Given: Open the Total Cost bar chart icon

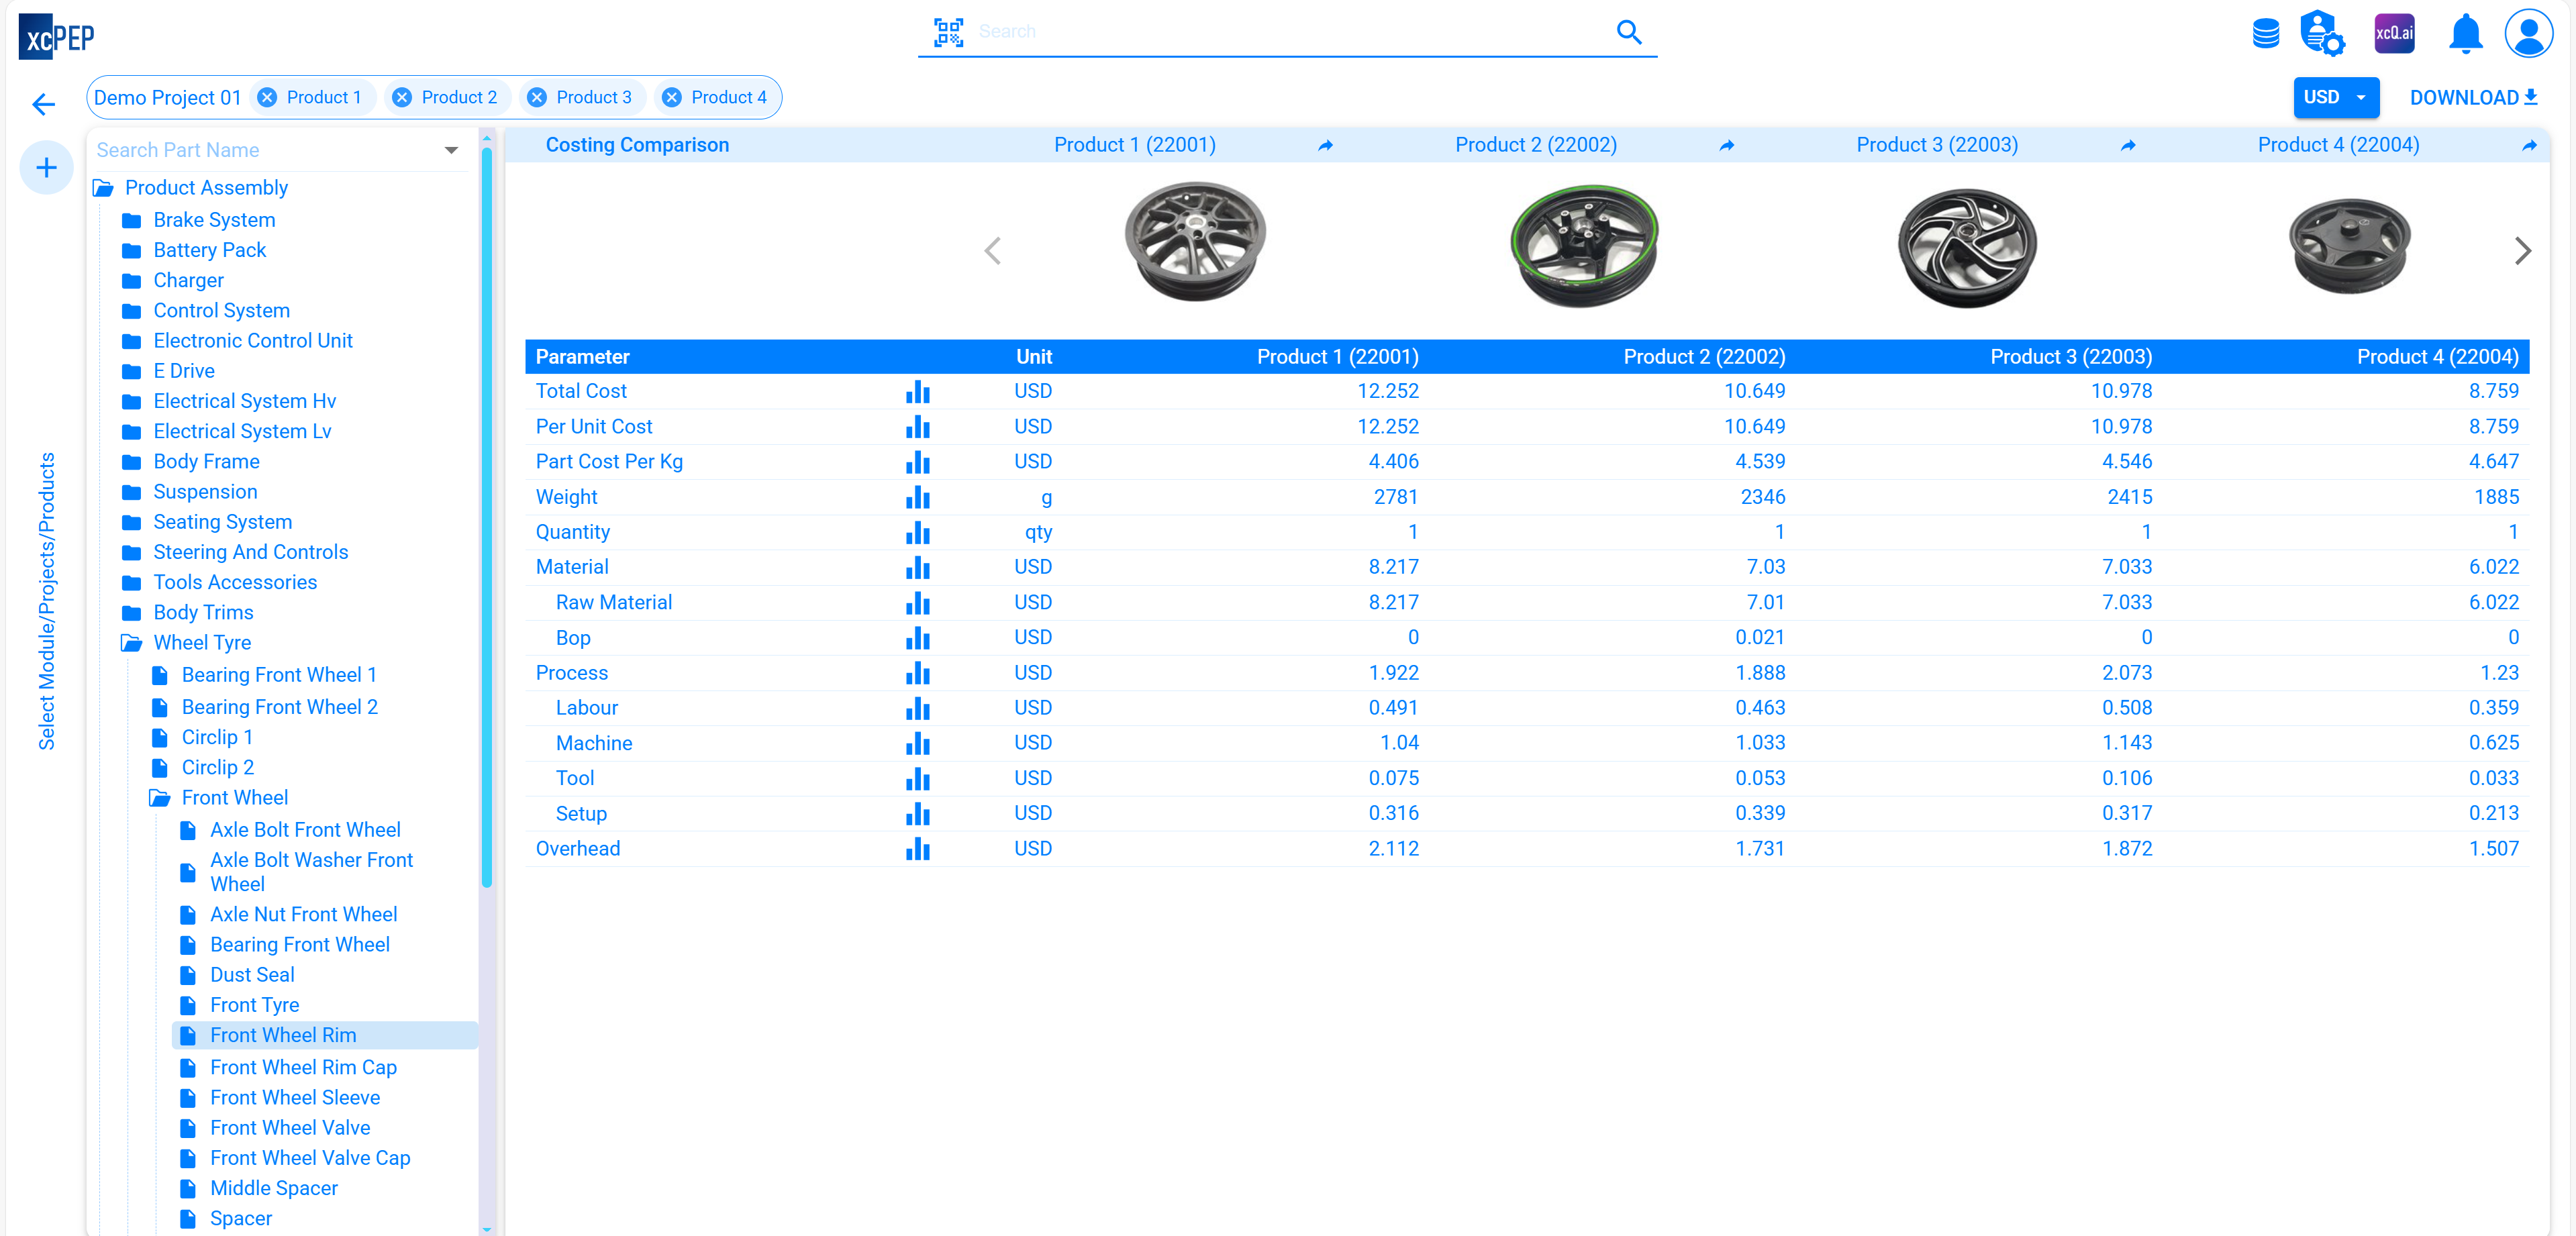Looking at the screenshot, I should [917, 392].
